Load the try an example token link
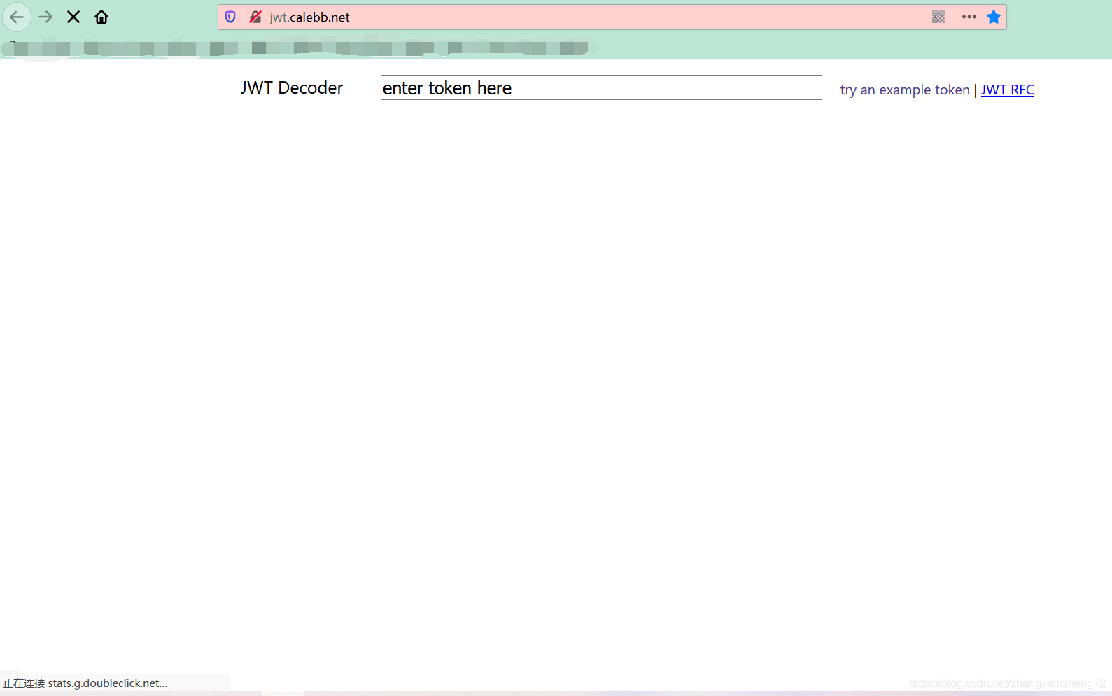Image resolution: width=1112 pixels, height=696 pixels. coord(905,90)
